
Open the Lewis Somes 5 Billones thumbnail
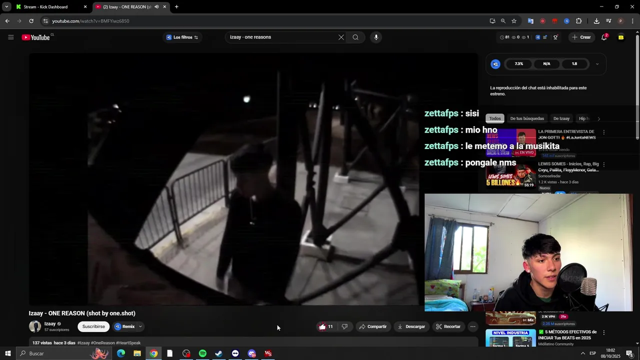click(x=511, y=174)
